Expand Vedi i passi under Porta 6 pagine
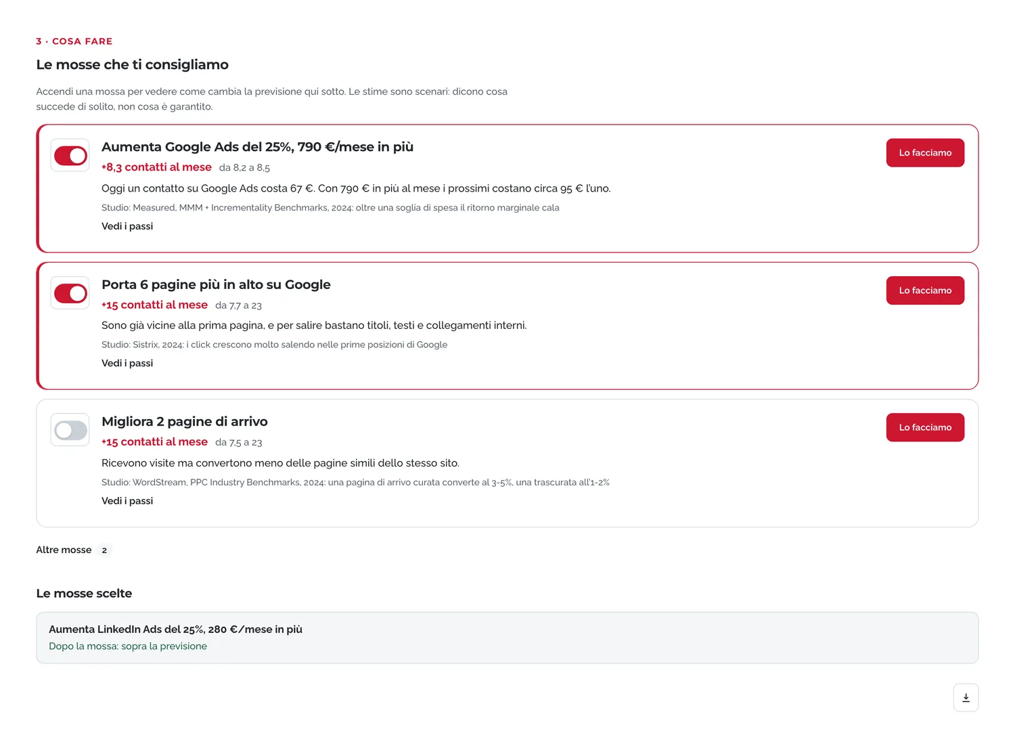Viewport: 1015px width, 748px height. click(127, 363)
